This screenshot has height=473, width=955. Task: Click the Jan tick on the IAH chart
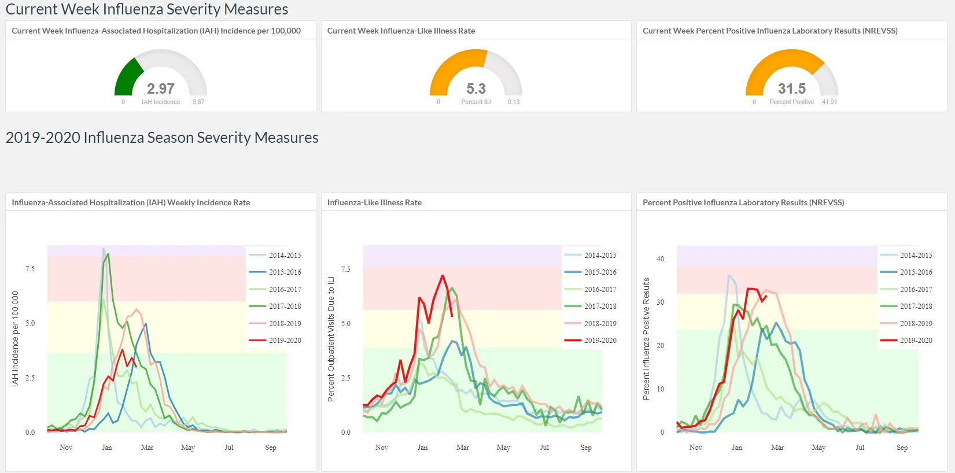click(x=107, y=448)
